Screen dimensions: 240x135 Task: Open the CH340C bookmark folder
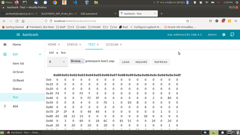[94, 27]
